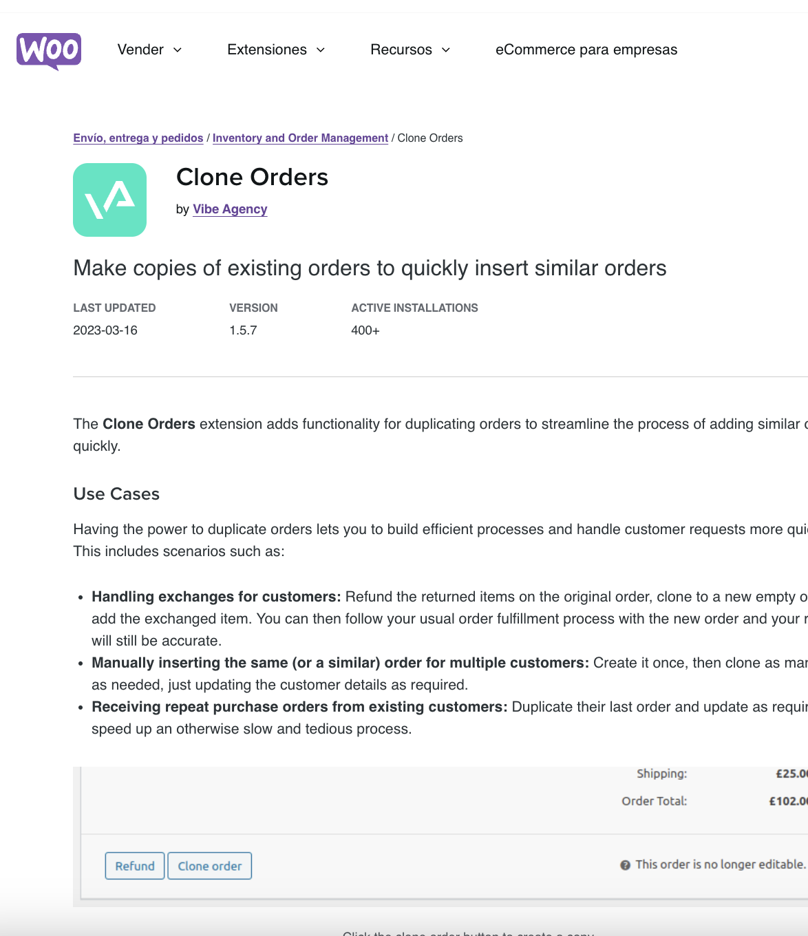Select eCommerce para empresas in the navigation
The width and height of the screenshot is (808, 936).
coord(586,50)
